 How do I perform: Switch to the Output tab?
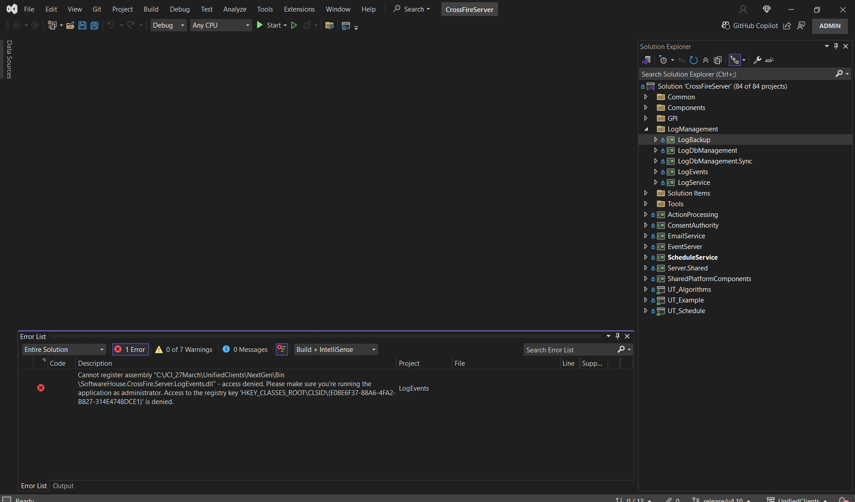pos(63,486)
